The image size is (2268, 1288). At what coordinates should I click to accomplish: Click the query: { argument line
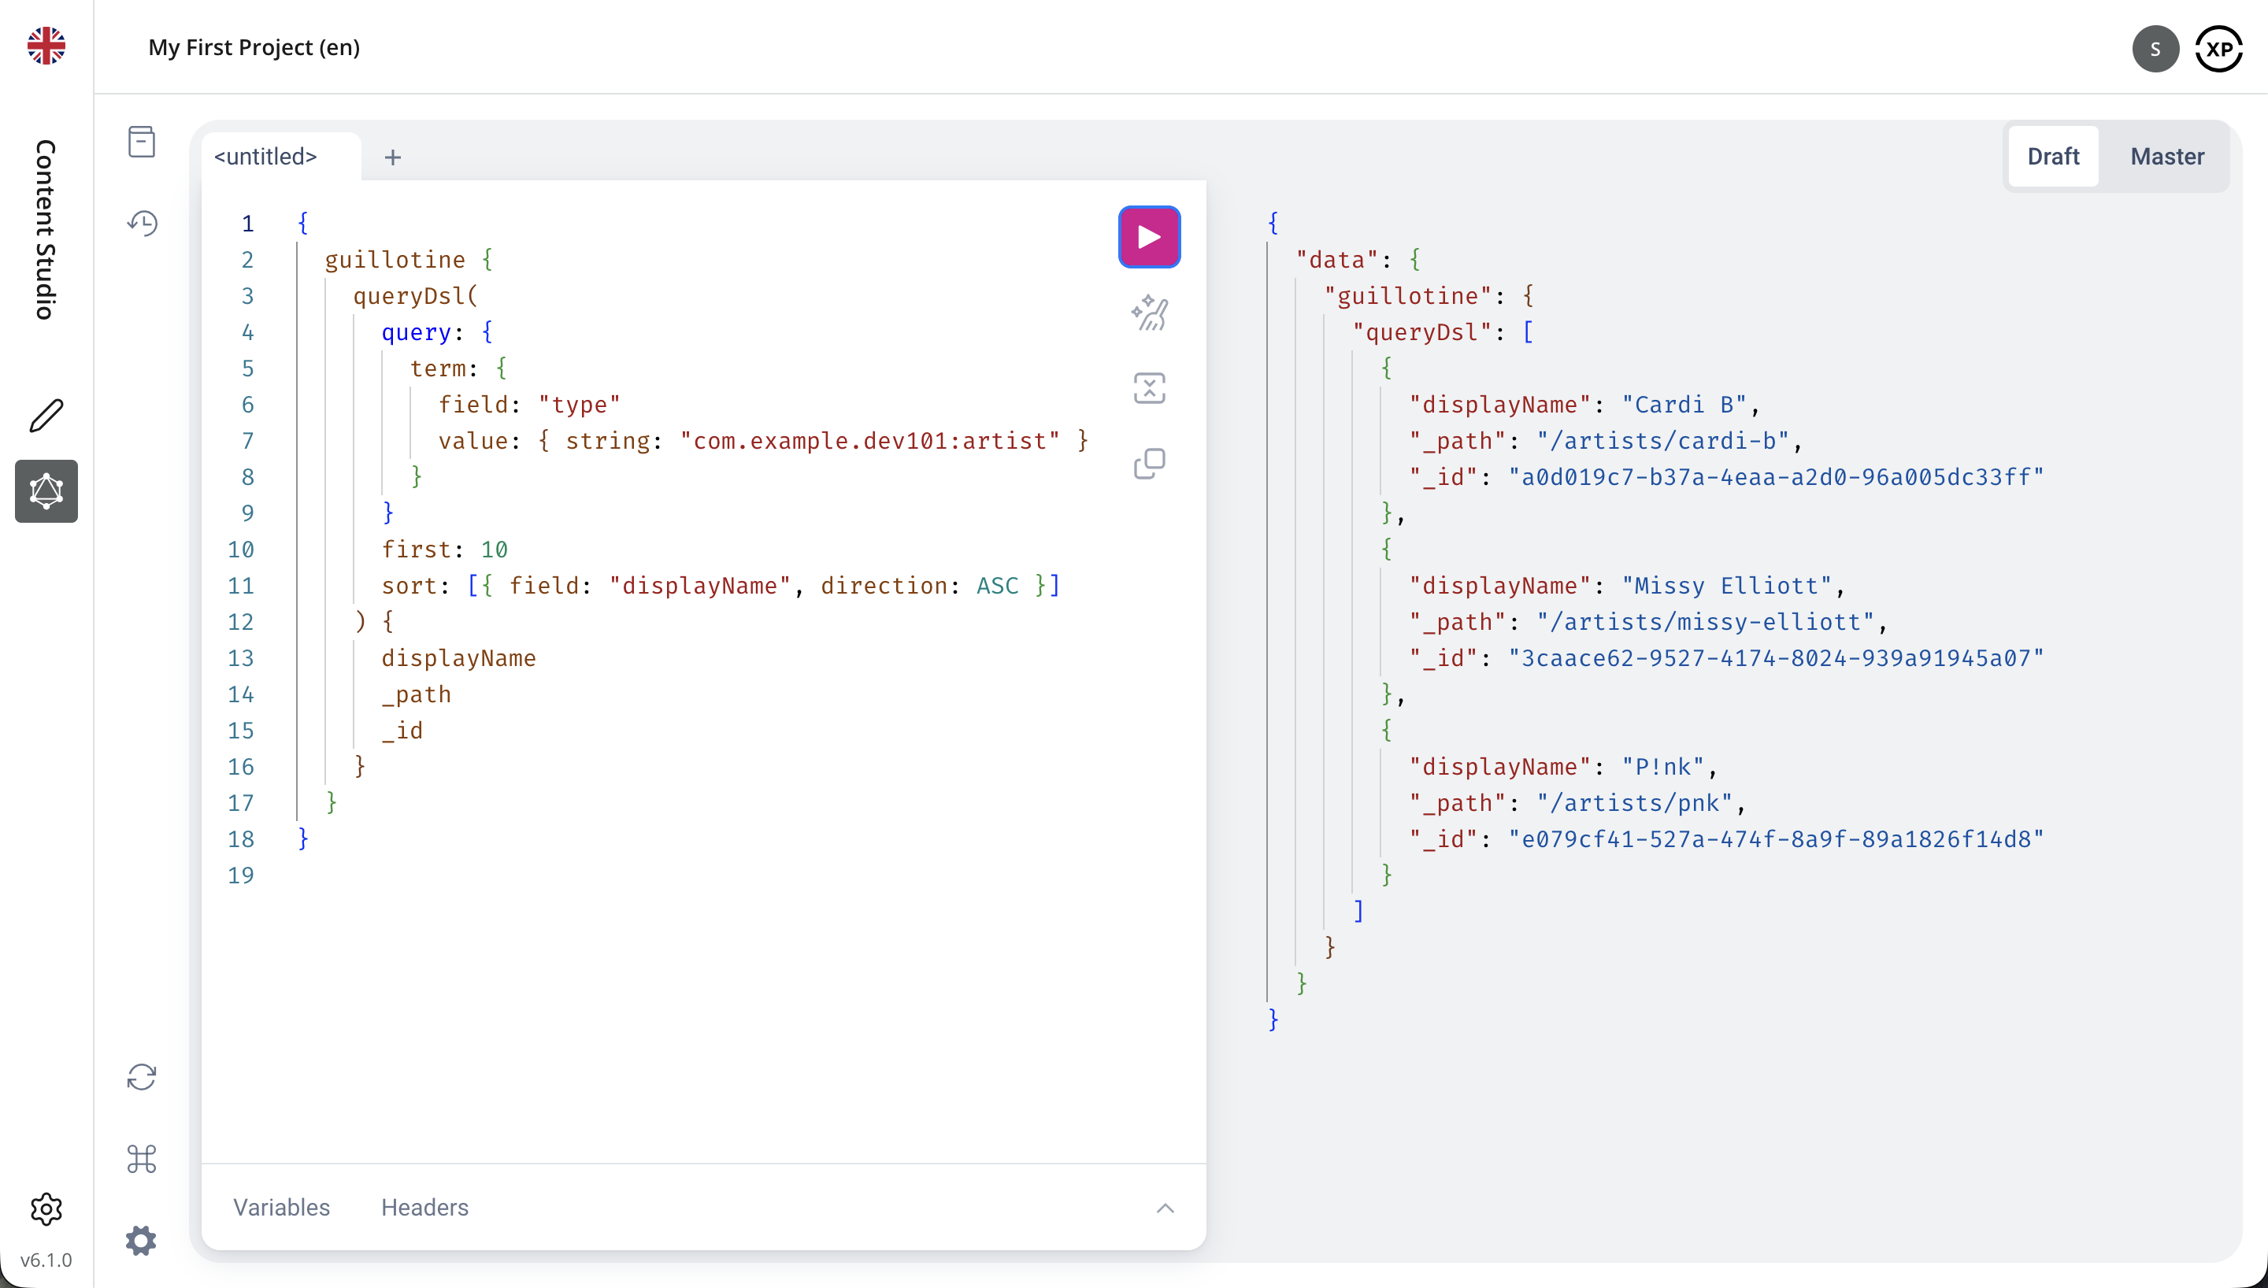[437, 331]
